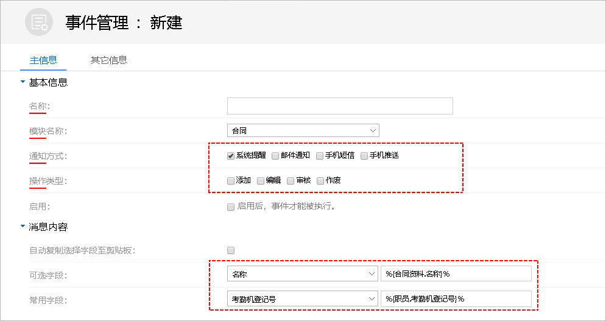The width and height of the screenshot is (606, 321).
Task: Click the %{合同资料.名称}% text field
Action: tap(456, 274)
